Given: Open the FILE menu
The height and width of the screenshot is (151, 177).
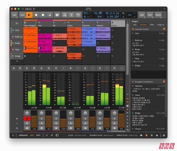Looking at the screenshot, I should coord(14,15).
